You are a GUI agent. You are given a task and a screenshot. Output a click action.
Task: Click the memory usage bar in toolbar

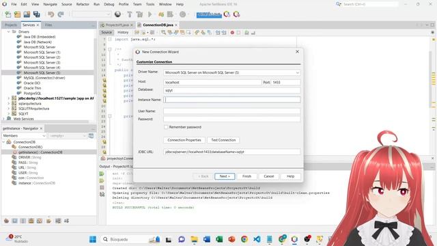click(x=209, y=14)
